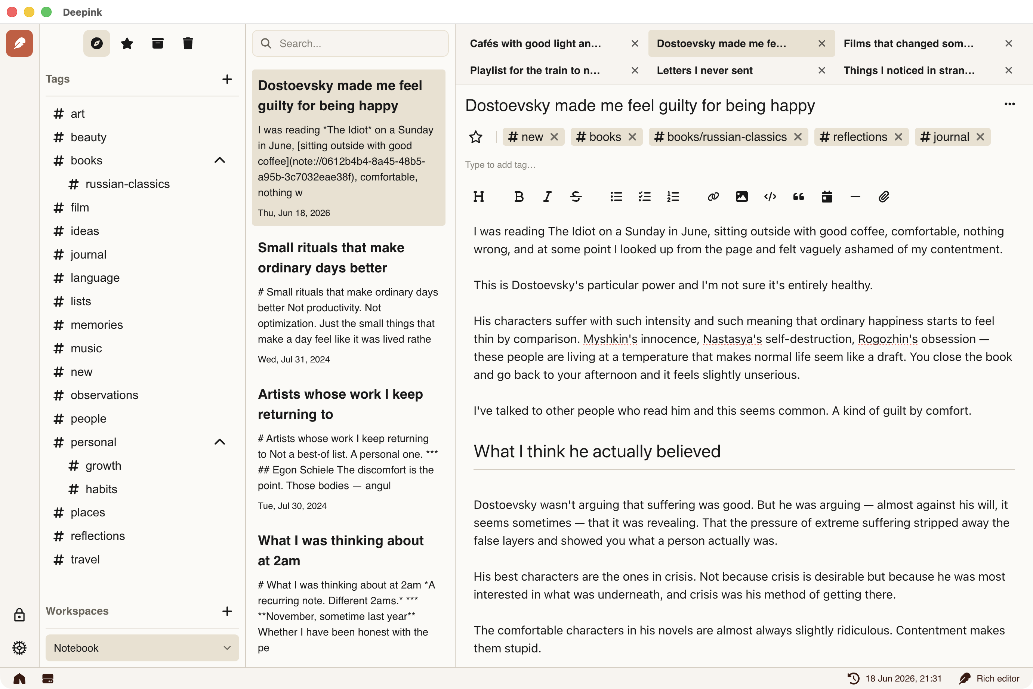Open the Small rituals note card
This screenshot has width=1033, height=689.
pos(348,302)
